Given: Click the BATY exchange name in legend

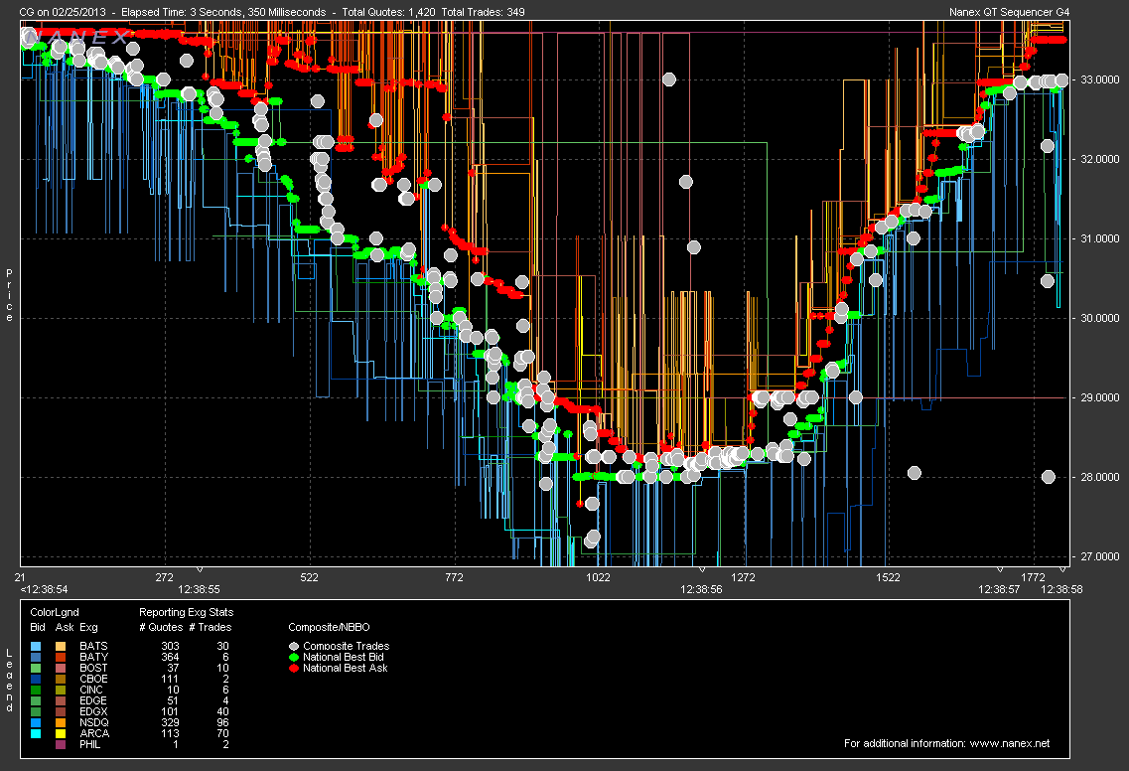Looking at the screenshot, I should coord(93,657).
